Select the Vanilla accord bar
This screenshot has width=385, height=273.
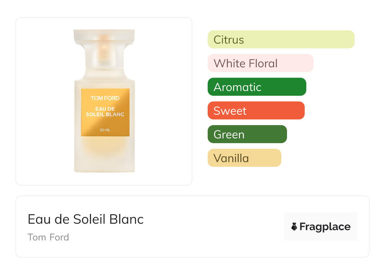tap(244, 158)
